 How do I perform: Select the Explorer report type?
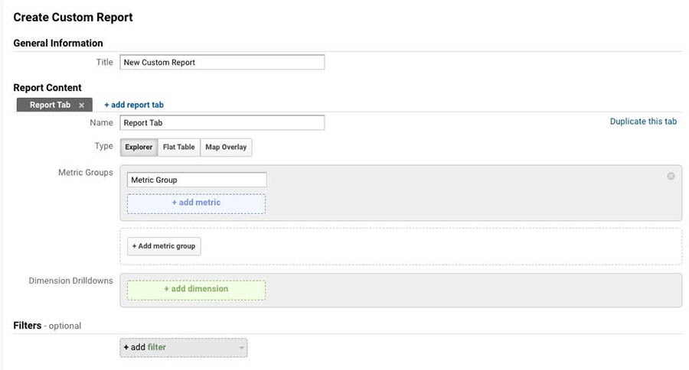pyautogui.click(x=139, y=147)
